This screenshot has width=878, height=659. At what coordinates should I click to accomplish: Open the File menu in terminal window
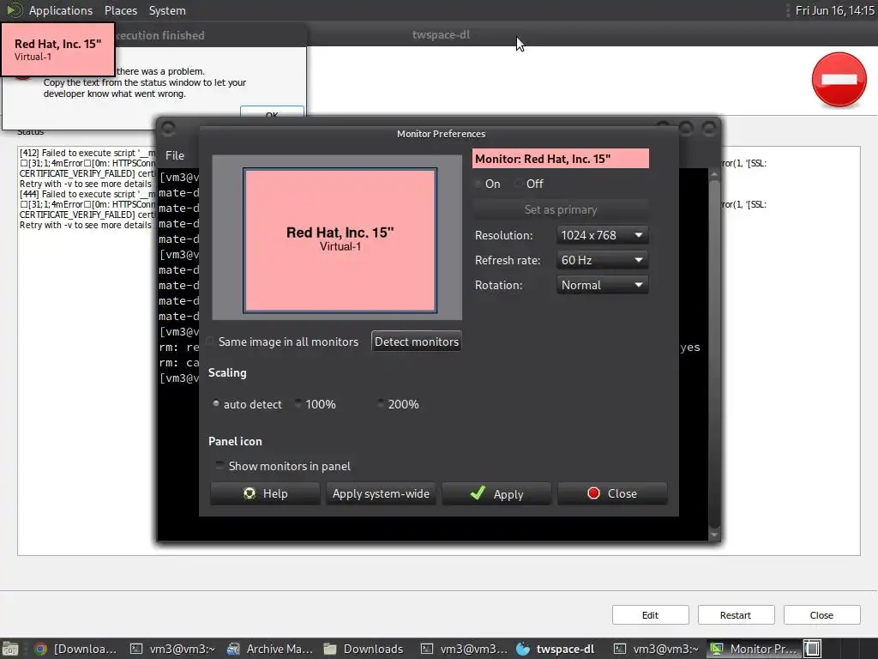[x=175, y=155]
